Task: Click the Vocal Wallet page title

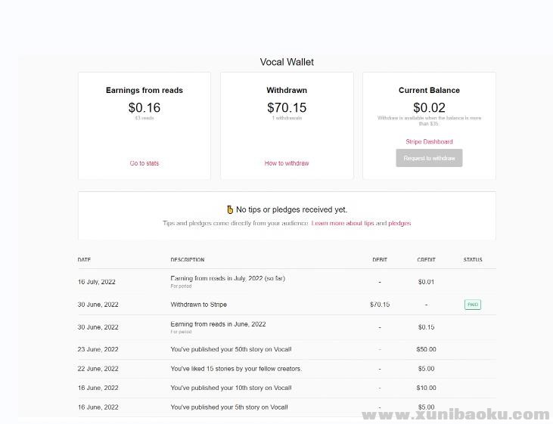Action: tap(287, 62)
